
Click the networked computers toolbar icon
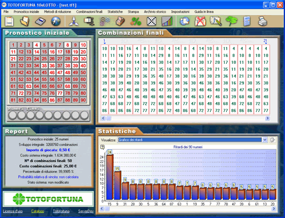[x=89, y=21]
